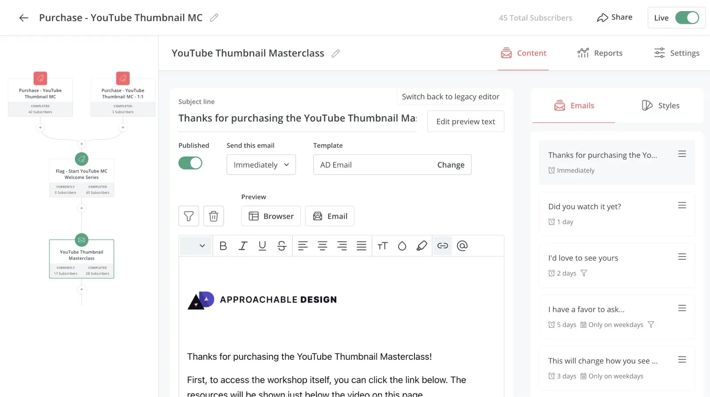Click the subject line text field
The image size is (710, 397).
297,118
